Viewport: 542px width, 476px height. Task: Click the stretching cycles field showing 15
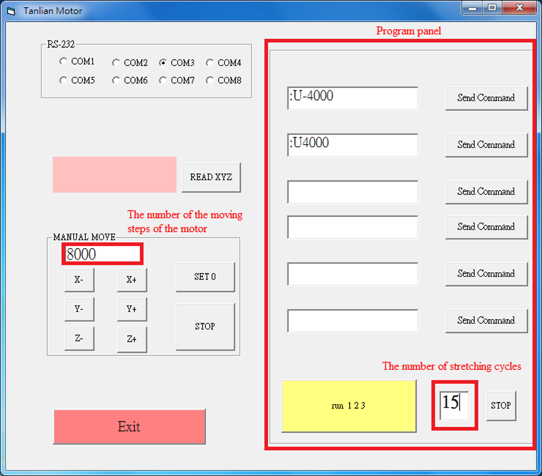point(454,405)
